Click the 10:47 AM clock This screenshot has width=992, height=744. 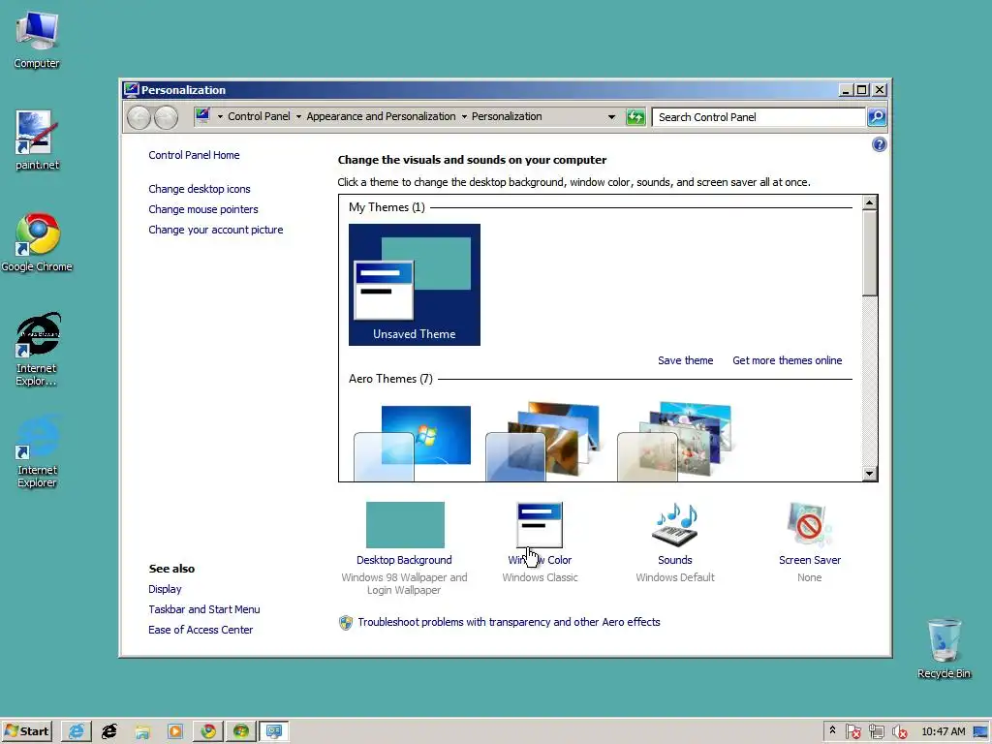pos(943,731)
